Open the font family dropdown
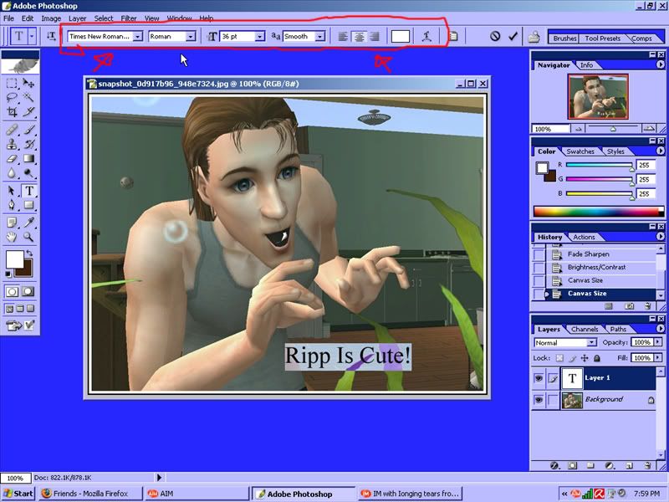 pos(137,37)
